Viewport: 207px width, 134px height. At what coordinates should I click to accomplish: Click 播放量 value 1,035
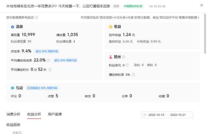tap(72, 35)
